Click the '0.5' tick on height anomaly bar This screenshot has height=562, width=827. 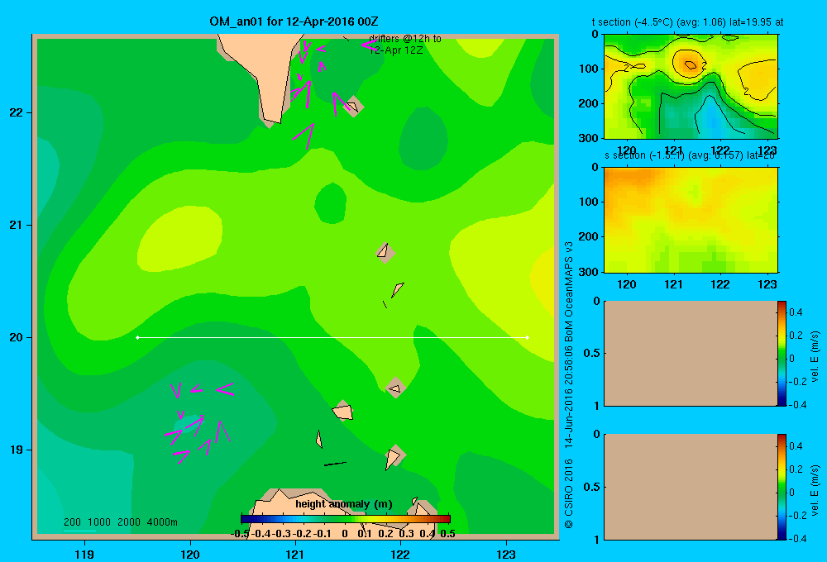(447, 534)
